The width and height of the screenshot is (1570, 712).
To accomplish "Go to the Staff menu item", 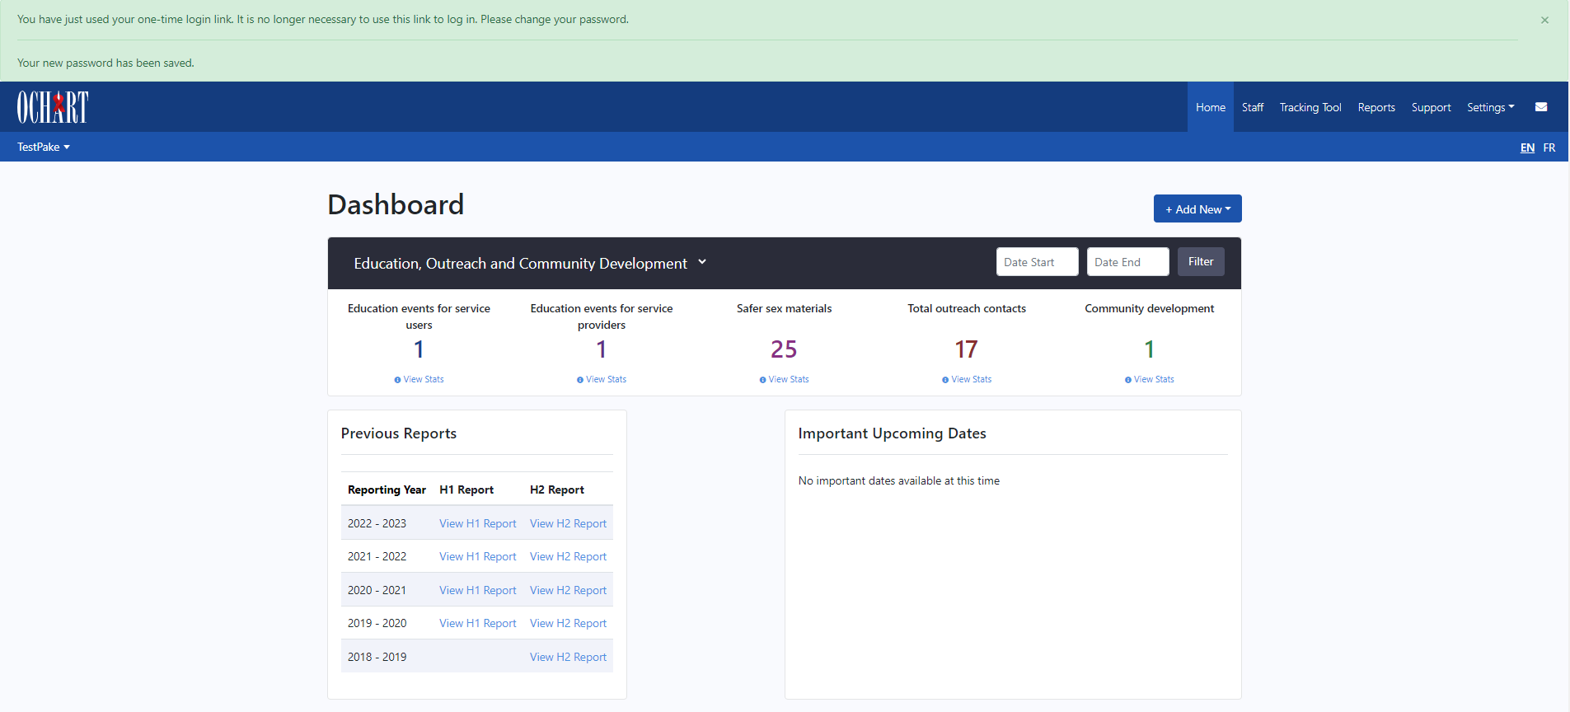I will pos(1252,107).
